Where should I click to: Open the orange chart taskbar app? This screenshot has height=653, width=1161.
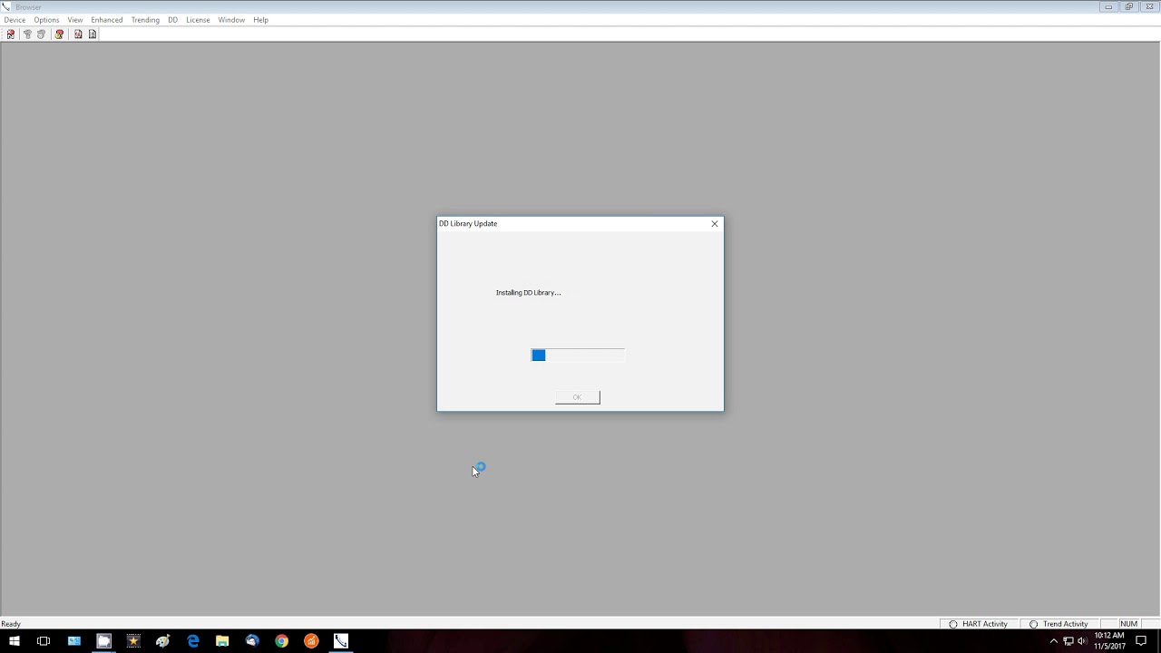(x=311, y=641)
